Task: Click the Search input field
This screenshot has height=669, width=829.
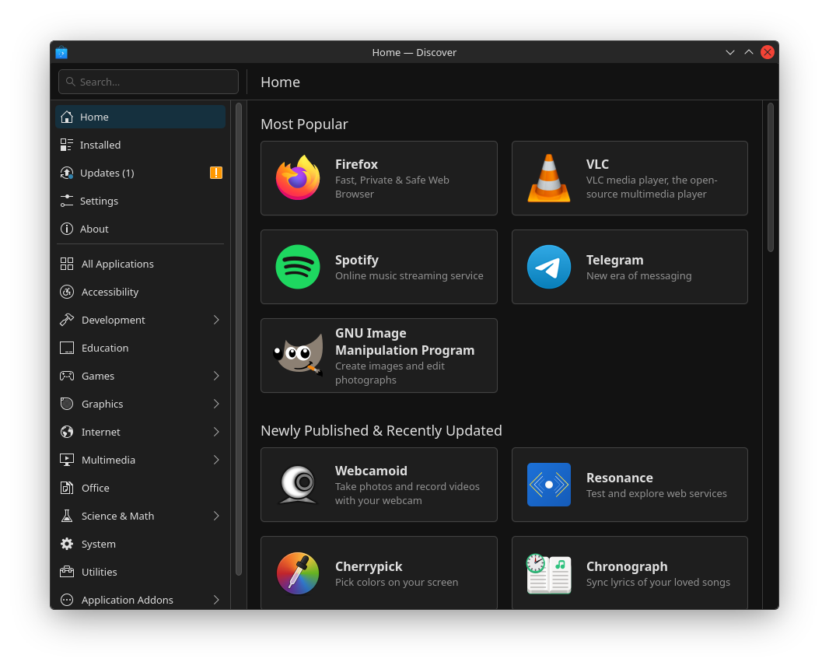Action: [149, 82]
